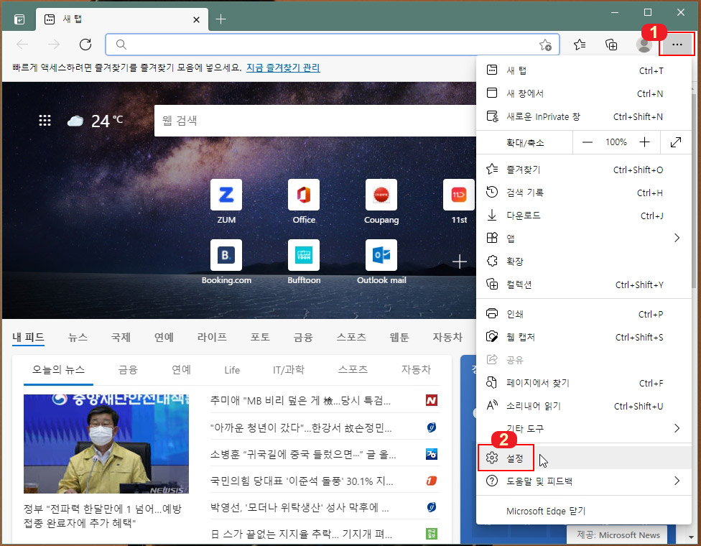Open the Outlook mail shortcut tile

click(x=381, y=254)
